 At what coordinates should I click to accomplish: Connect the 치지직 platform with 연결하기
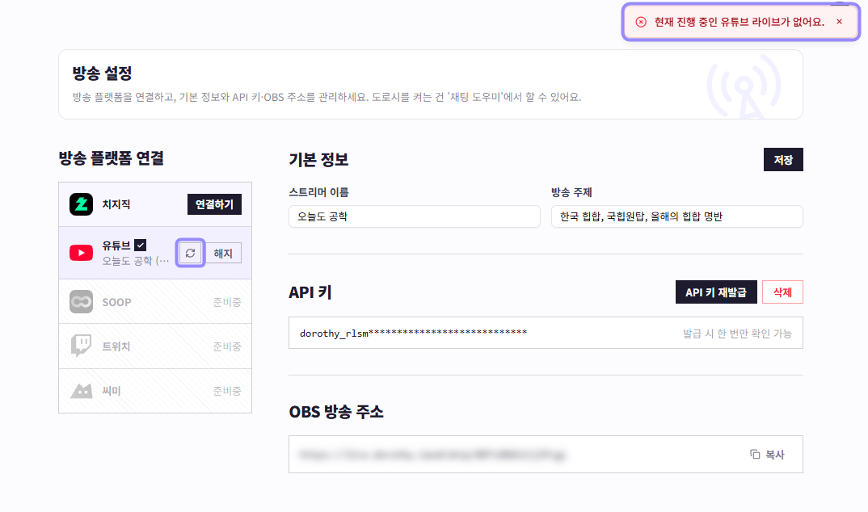tap(214, 204)
